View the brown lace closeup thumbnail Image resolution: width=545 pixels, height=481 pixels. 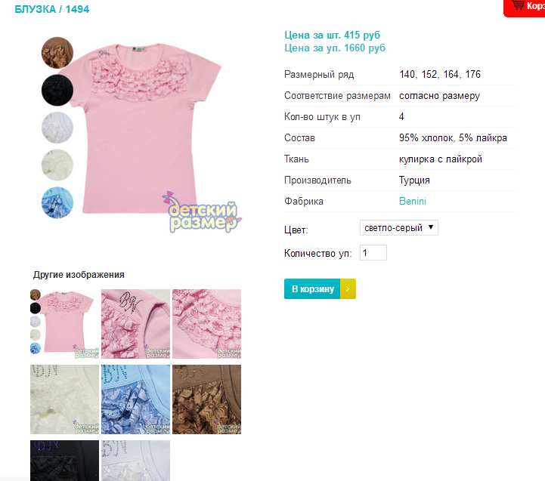(207, 399)
